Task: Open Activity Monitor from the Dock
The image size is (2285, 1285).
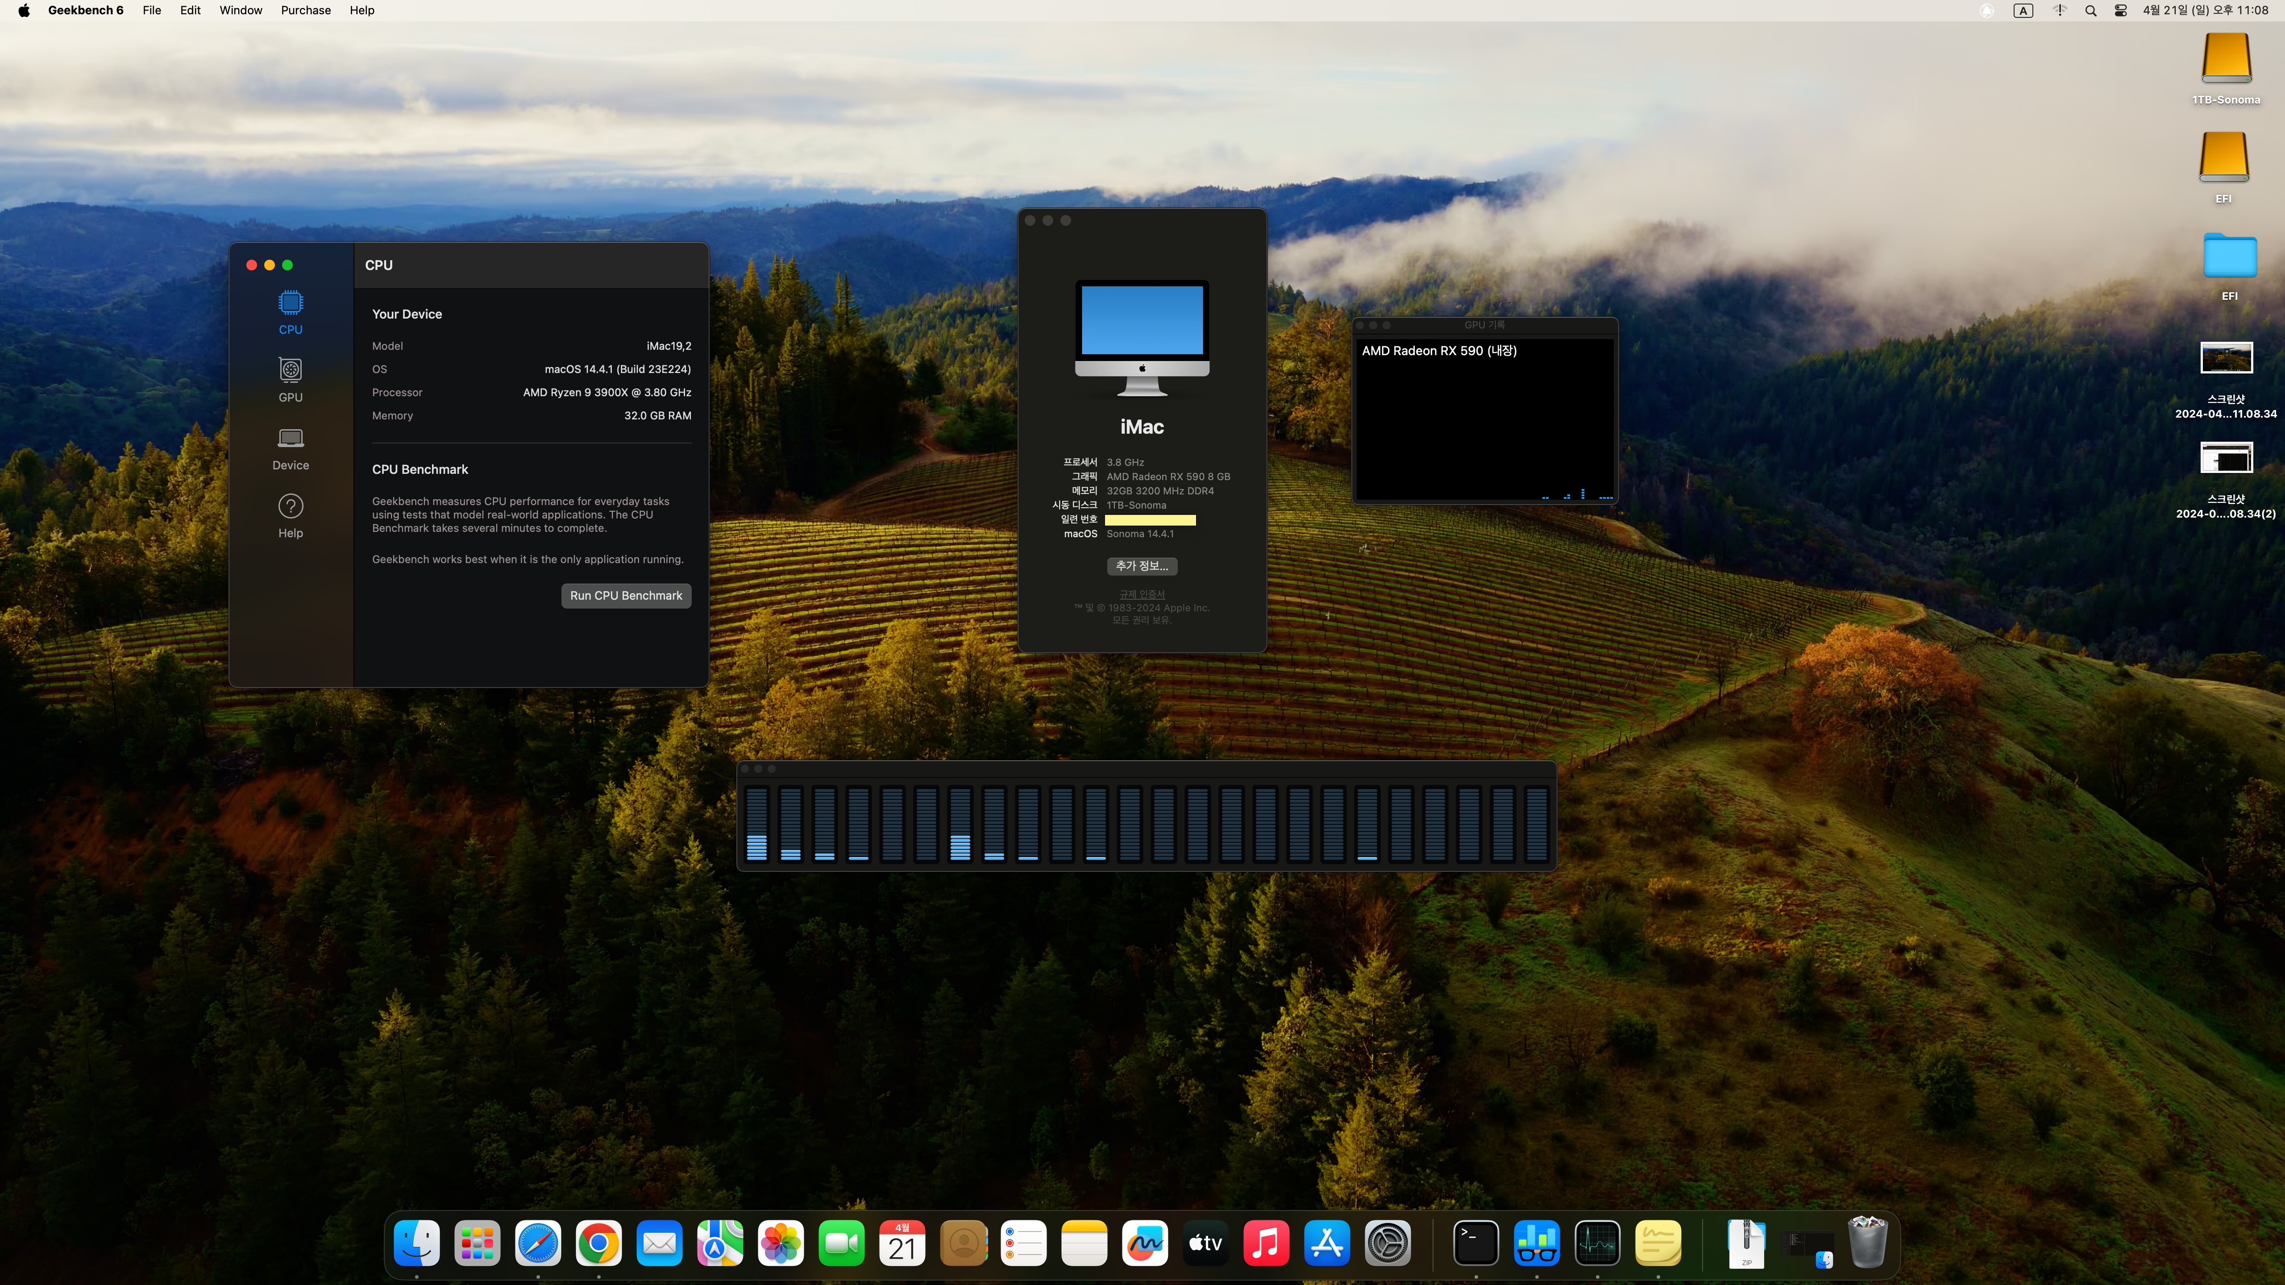Action: 1598,1243
